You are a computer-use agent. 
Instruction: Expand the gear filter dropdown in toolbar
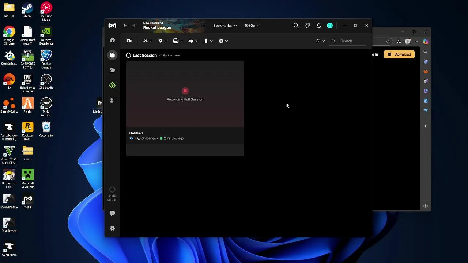pyautogui.click(x=223, y=41)
